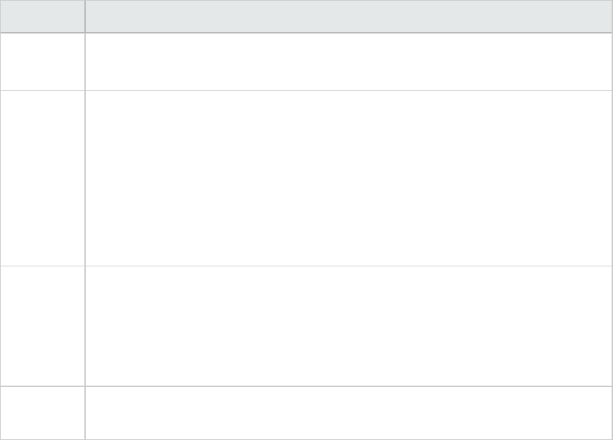Click the narrow left header cell
This screenshot has width=613, height=440.
coord(42,16)
